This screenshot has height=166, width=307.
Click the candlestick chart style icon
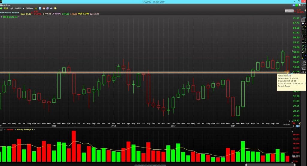pyautogui.click(x=36, y=8)
